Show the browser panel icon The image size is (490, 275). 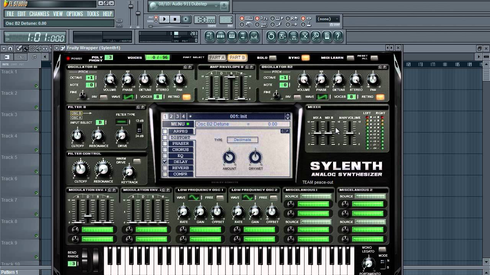tap(243, 36)
